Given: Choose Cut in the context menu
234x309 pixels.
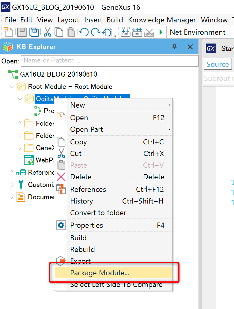Looking at the screenshot, I should coord(113,154).
